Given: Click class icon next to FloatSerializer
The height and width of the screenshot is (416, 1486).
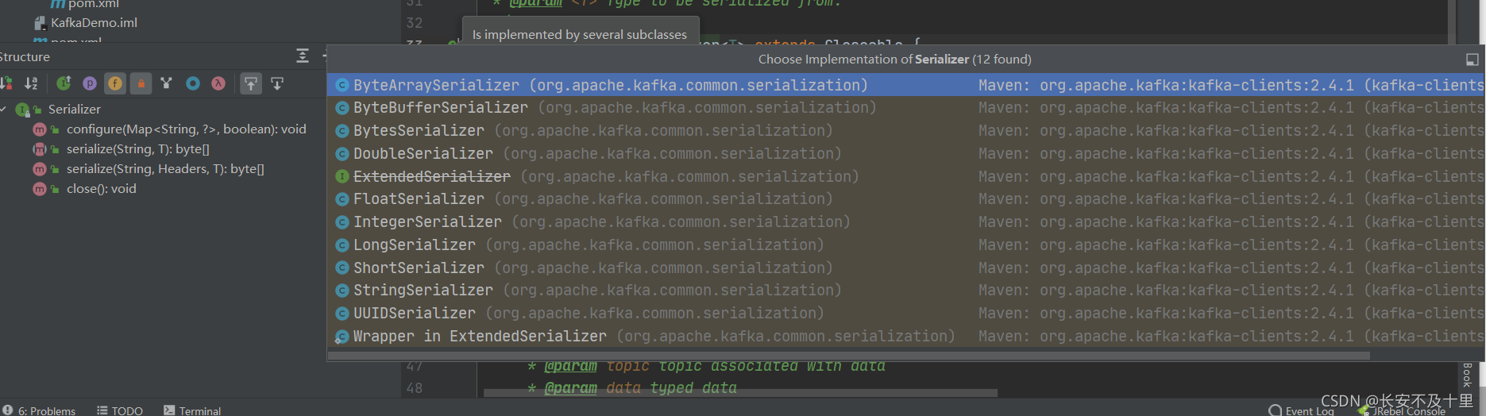Looking at the screenshot, I should (342, 199).
